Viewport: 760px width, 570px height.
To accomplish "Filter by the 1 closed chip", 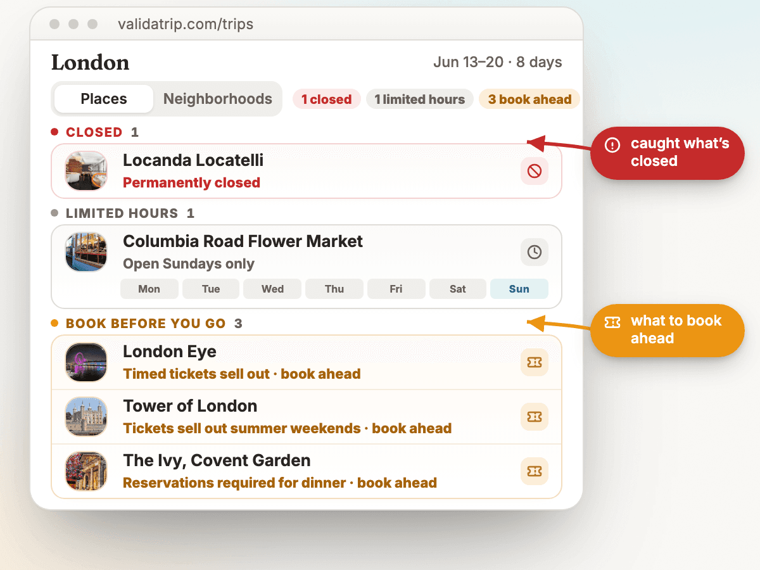I will pyautogui.click(x=326, y=99).
